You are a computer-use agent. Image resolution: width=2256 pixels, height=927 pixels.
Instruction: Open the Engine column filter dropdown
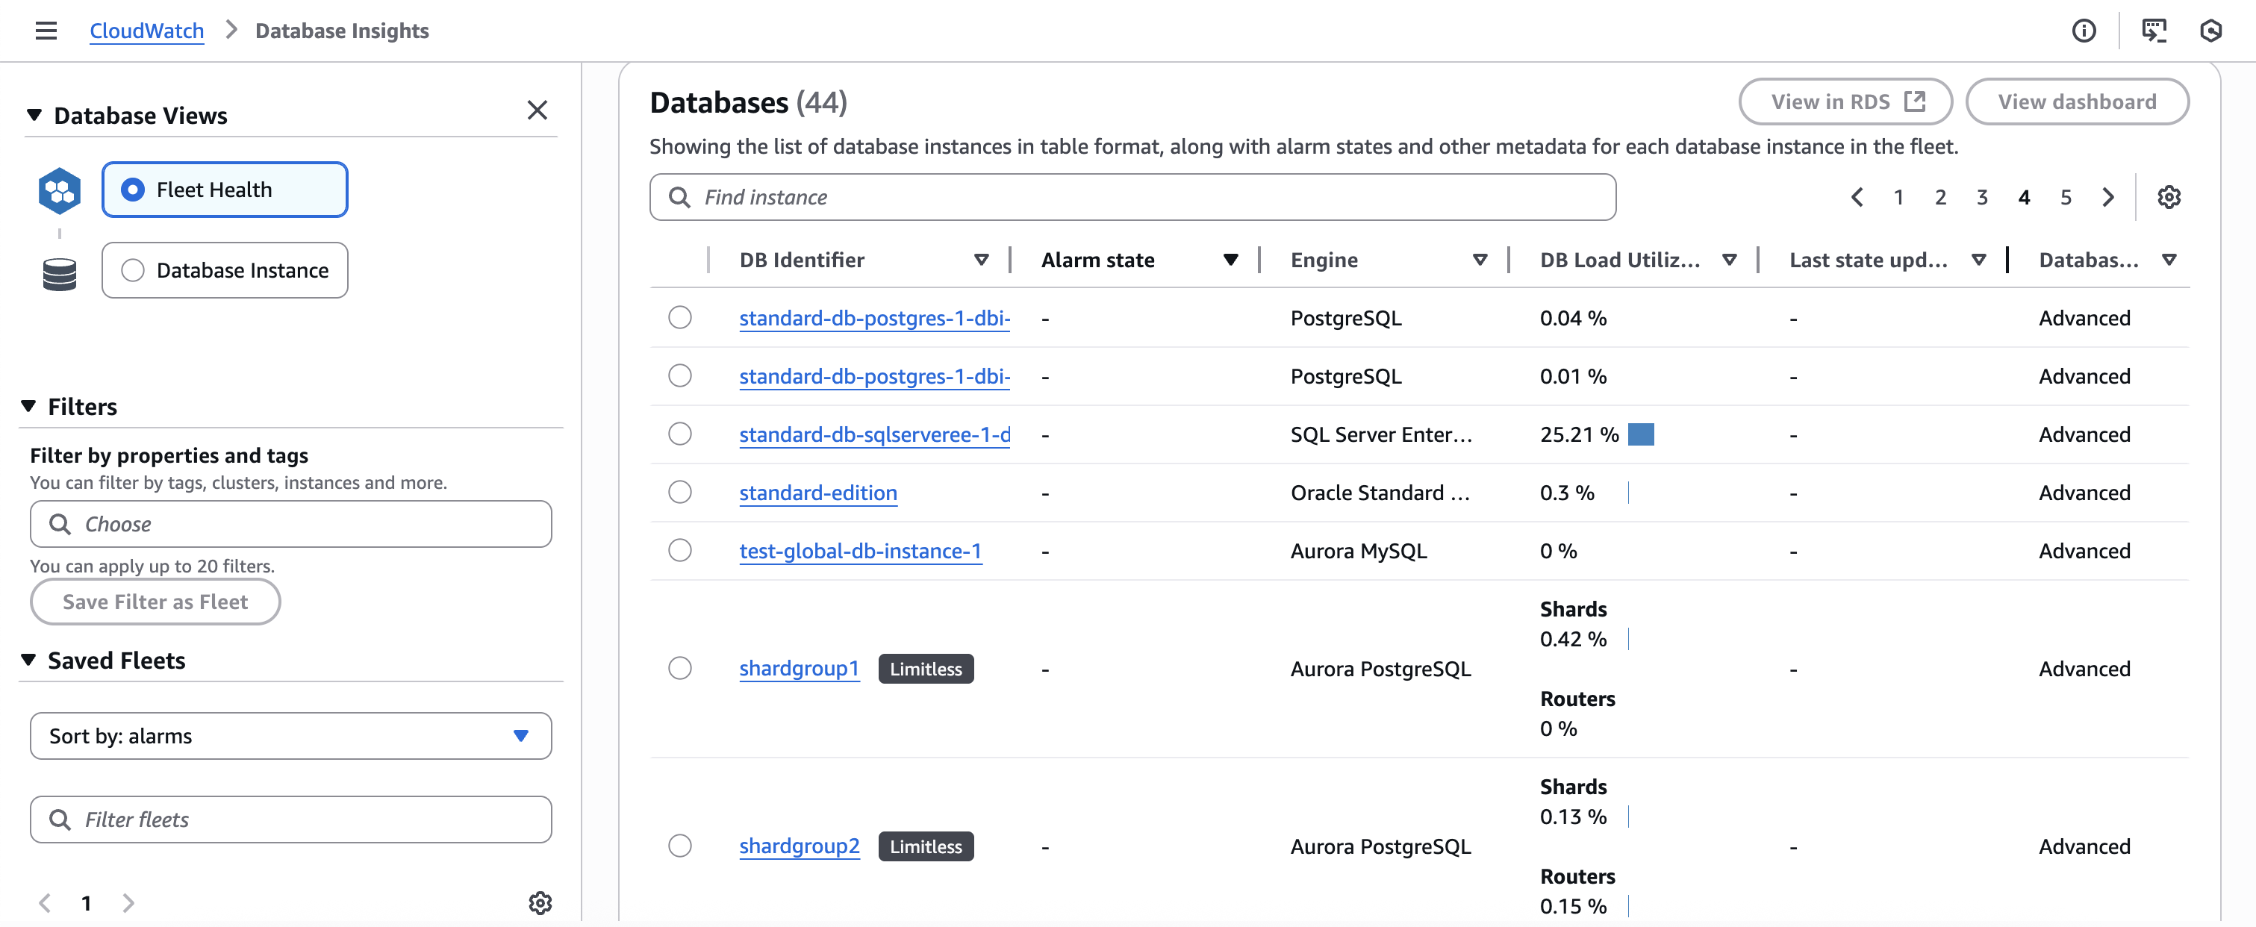[1480, 259]
